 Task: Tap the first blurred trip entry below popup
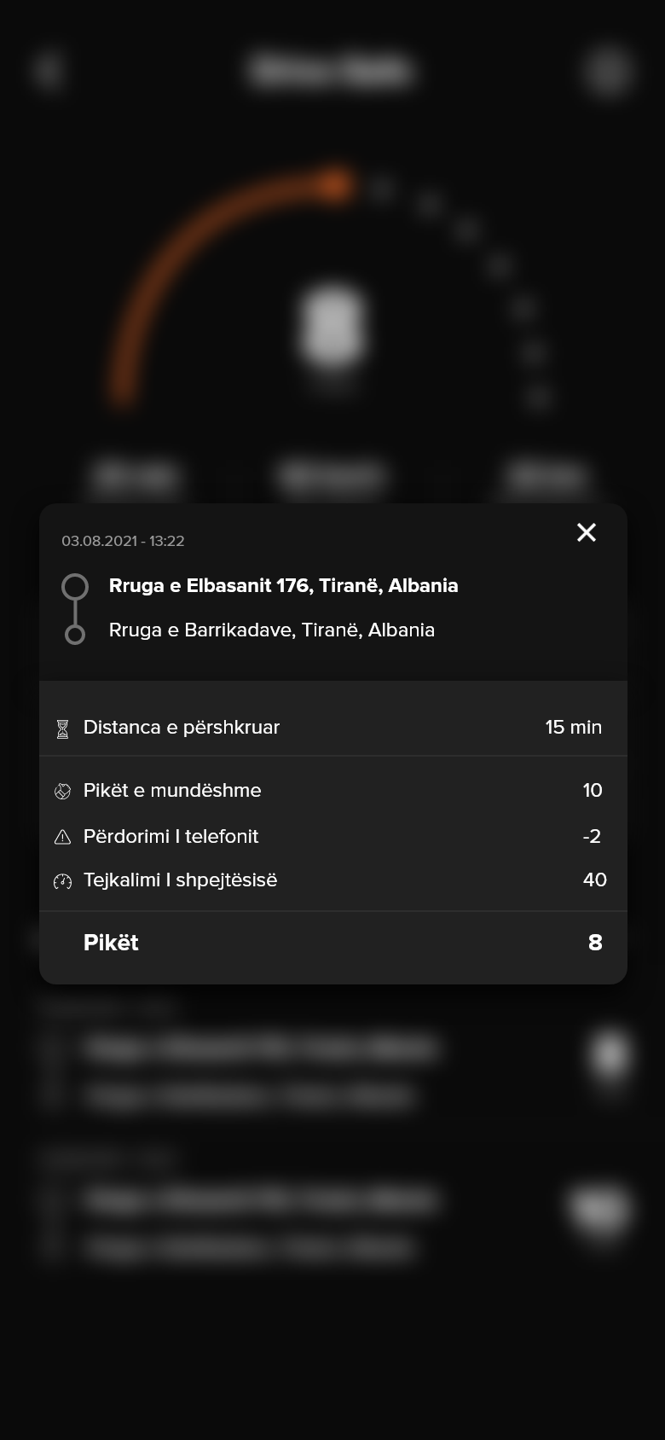tap(332, 1071)
